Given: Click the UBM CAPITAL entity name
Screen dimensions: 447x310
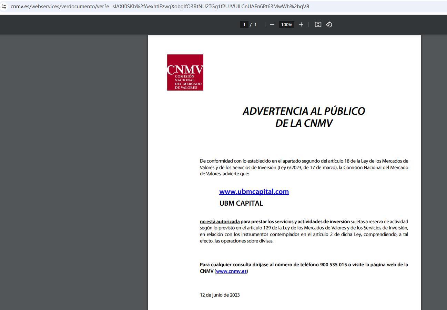Looking at the screenshot, I should coord(241,203).
